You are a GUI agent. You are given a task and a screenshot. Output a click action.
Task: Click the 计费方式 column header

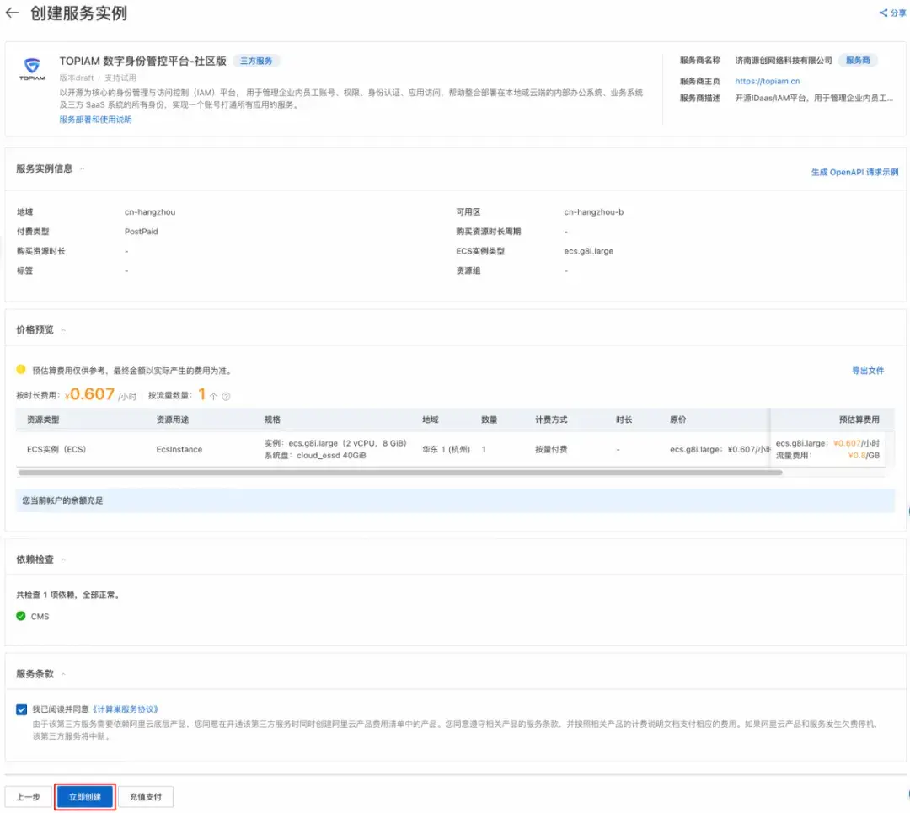pyautogui.click(x=551, y=420)
